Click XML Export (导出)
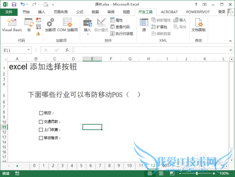 pos(180,27)
